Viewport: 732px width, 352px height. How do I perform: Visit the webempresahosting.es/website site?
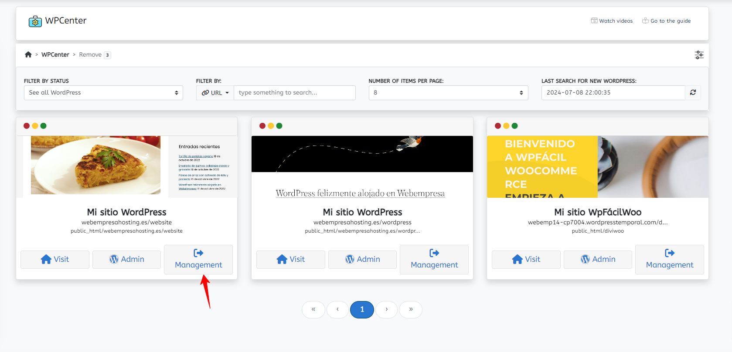point(55,259)
